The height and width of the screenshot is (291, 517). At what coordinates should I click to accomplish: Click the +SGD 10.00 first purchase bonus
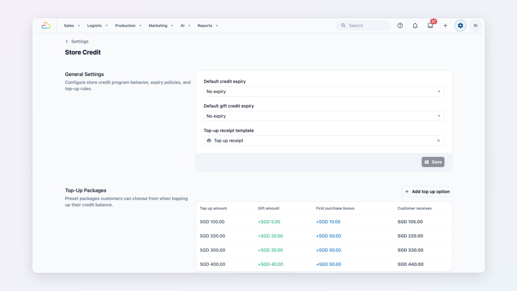[328, 222]
